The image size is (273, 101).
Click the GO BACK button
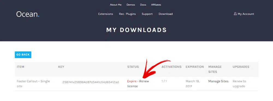point(23,55)
